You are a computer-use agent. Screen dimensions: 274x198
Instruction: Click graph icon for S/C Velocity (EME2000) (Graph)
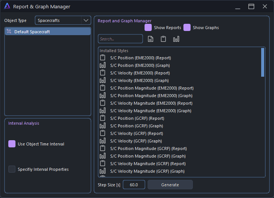(x=103, y=80)
